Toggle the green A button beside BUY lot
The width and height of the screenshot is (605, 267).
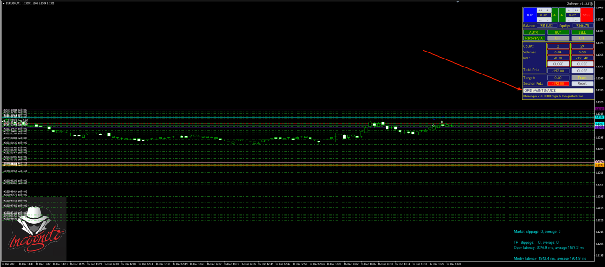(x=555, y=15)
